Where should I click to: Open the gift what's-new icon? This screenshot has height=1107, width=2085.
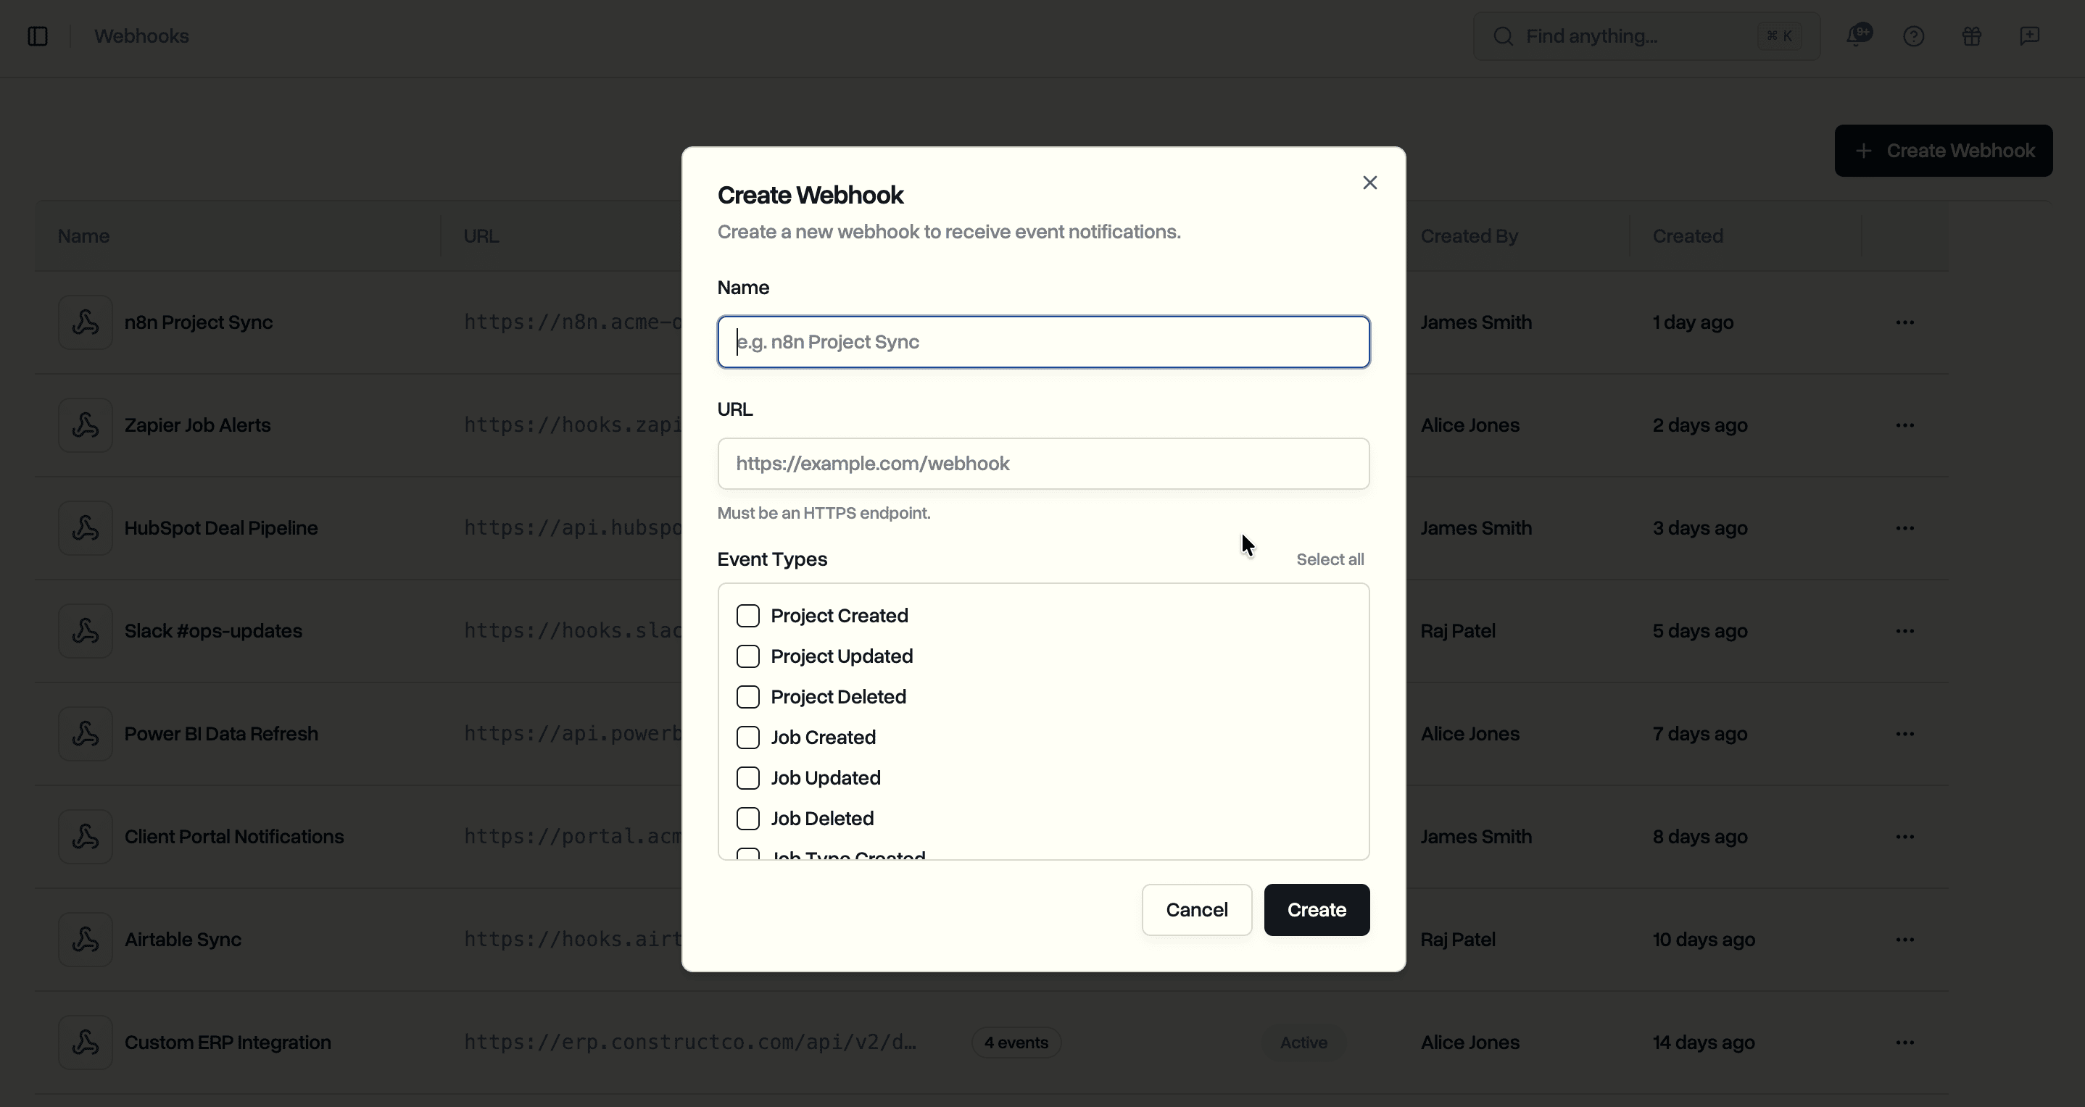pos(1972,35)
